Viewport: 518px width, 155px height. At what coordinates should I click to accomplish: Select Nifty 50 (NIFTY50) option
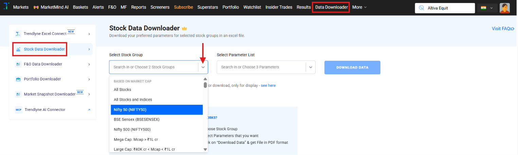157,110
